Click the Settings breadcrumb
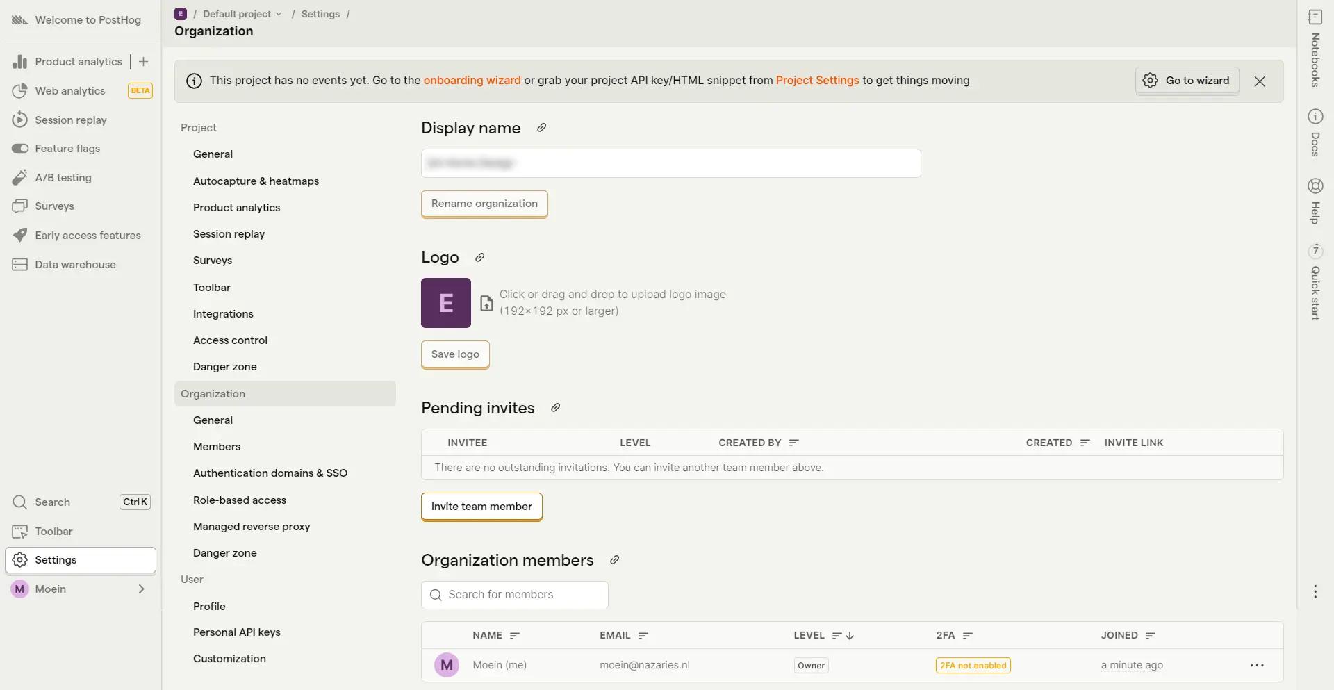Screen dimensions: 1334x690 click(x=320, y=14)
